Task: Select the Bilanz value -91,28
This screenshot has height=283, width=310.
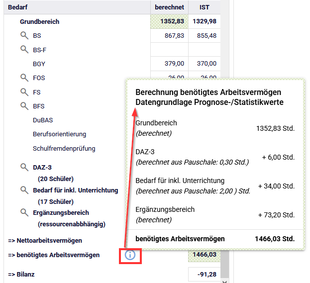Action: [x=204, y=274]
